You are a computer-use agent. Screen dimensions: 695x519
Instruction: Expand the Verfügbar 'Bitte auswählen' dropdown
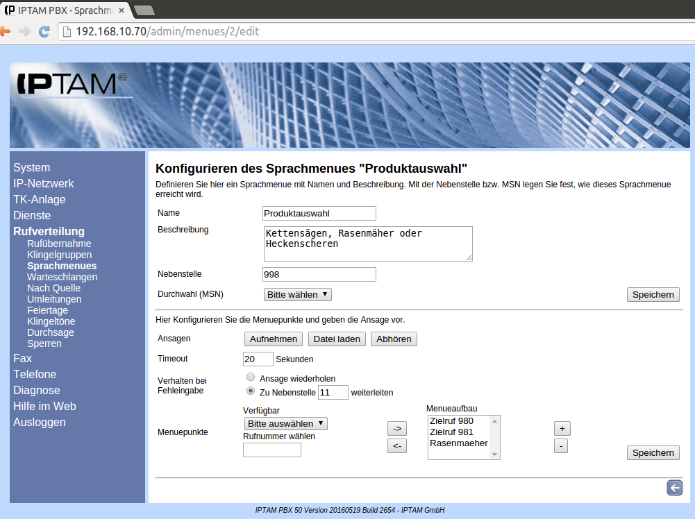pos(285,423)
